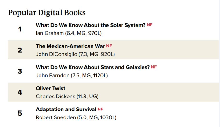Open the "Oliver Twist" book title
This screenshot has height=127, width=220.
50,88
